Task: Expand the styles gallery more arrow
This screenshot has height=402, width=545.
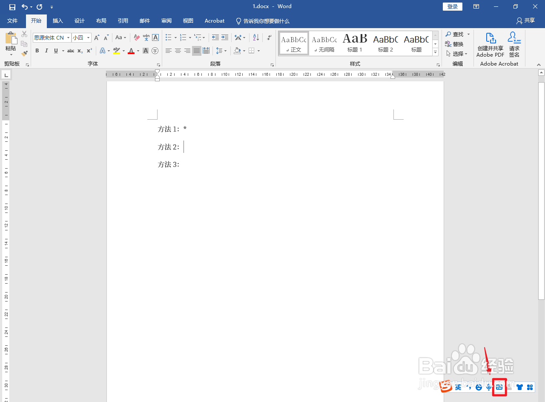Action: [435, 52]
